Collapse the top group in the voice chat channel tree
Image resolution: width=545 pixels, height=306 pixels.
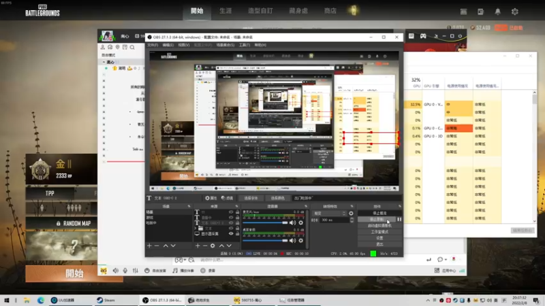pos(104,62)
